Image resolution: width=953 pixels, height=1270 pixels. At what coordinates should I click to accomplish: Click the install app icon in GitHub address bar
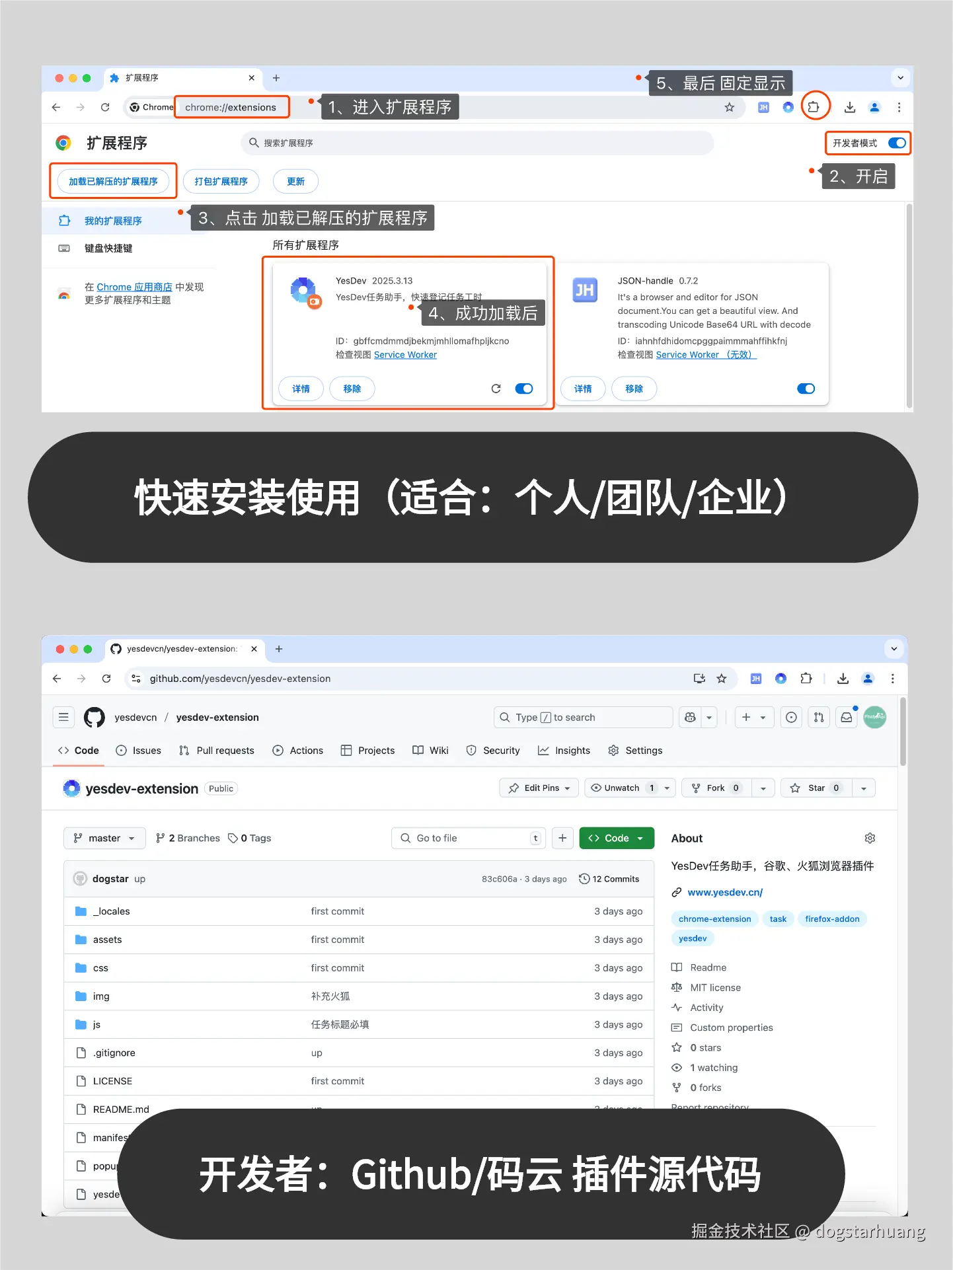tap(699, 679)
